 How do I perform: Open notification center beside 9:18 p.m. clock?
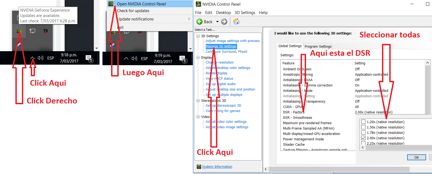click(x=89, y=58)
